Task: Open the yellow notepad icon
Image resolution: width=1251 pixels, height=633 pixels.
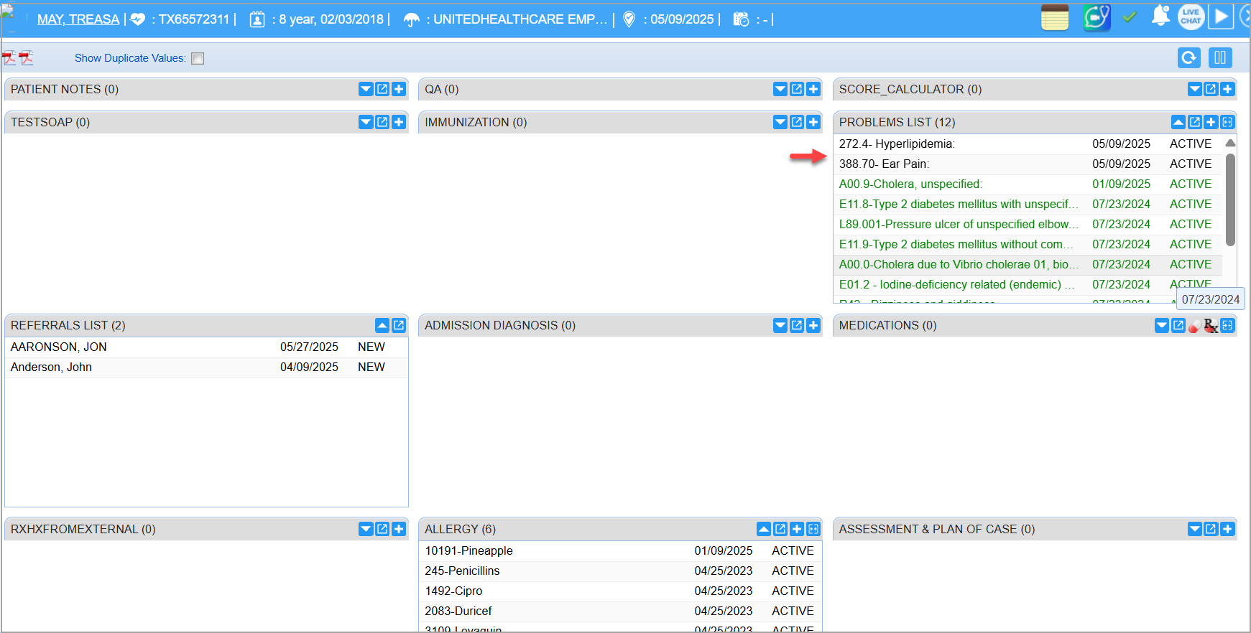Action: click(1054, 18)
